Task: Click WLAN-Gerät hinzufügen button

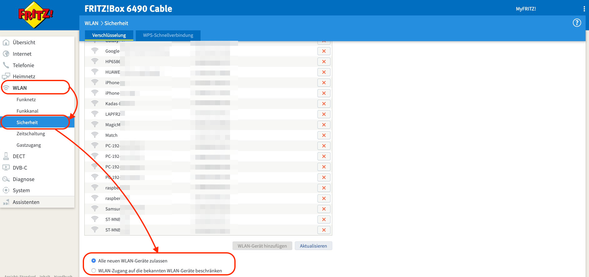Action: [x=262, y=246]
